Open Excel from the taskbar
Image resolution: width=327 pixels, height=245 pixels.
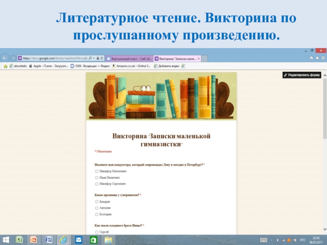(x=19, y=239)
